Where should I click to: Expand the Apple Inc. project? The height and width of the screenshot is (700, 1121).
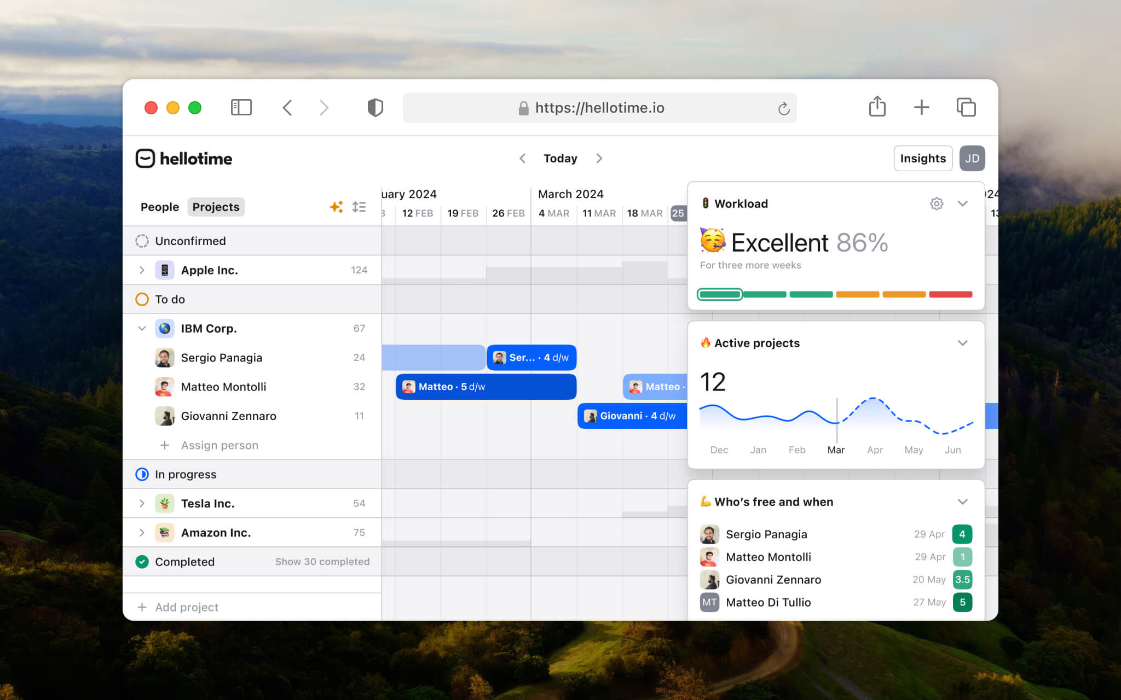pos(142,270)
